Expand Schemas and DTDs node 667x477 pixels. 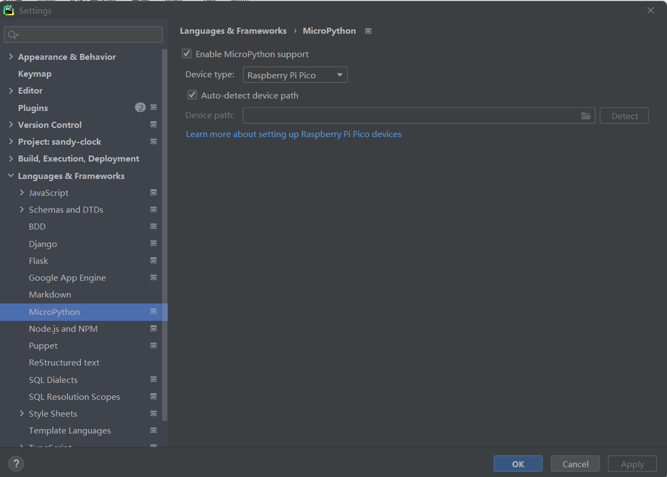click(22, 209)
